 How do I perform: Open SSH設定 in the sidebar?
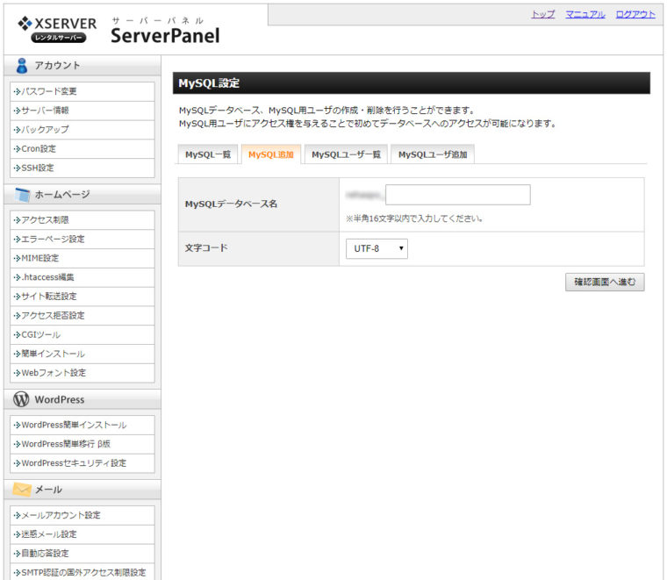point(82,168)
